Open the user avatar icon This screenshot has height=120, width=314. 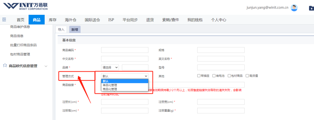coord(294,8)
